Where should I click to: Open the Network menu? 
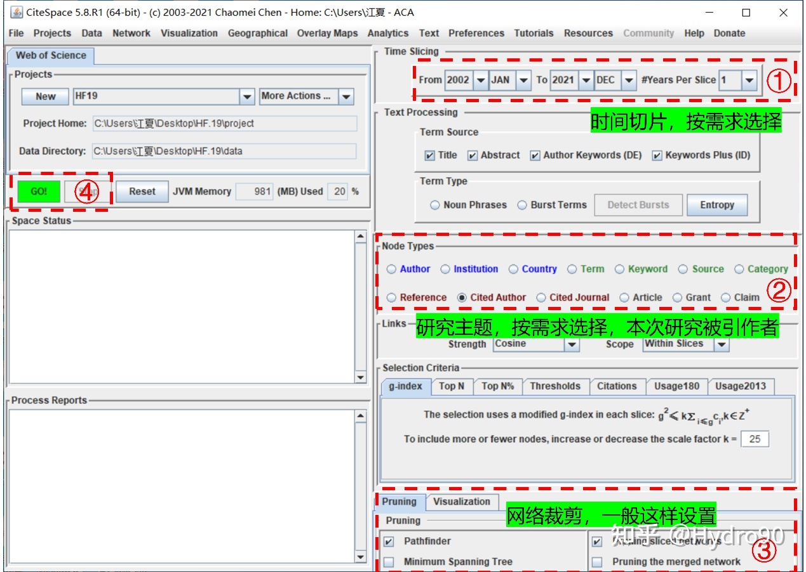coord(131,33)
